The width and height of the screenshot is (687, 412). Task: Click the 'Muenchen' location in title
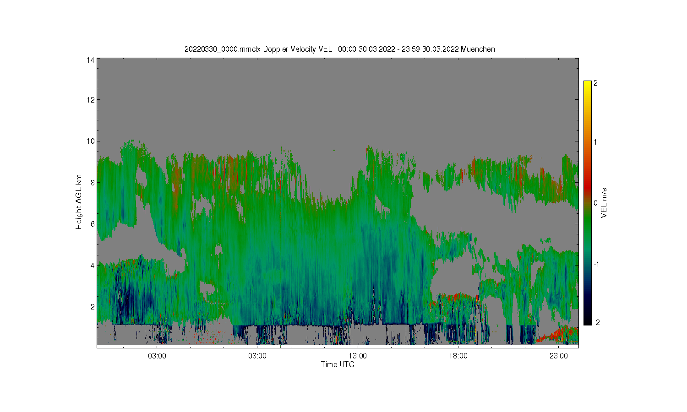[x=478, y=49]
